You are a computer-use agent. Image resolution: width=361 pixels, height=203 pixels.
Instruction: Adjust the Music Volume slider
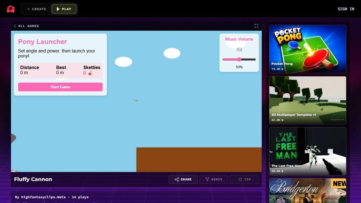pyautogui.click(x=239, y=59)
